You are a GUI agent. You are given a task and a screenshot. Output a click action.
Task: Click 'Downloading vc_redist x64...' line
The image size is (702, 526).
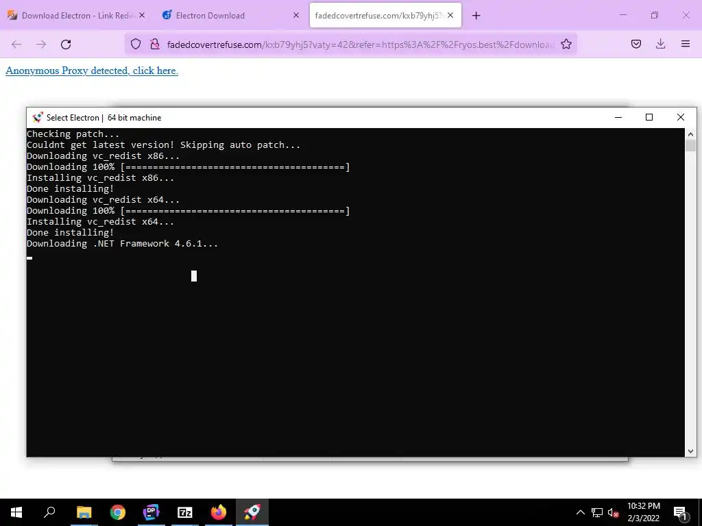pos(103,199)
